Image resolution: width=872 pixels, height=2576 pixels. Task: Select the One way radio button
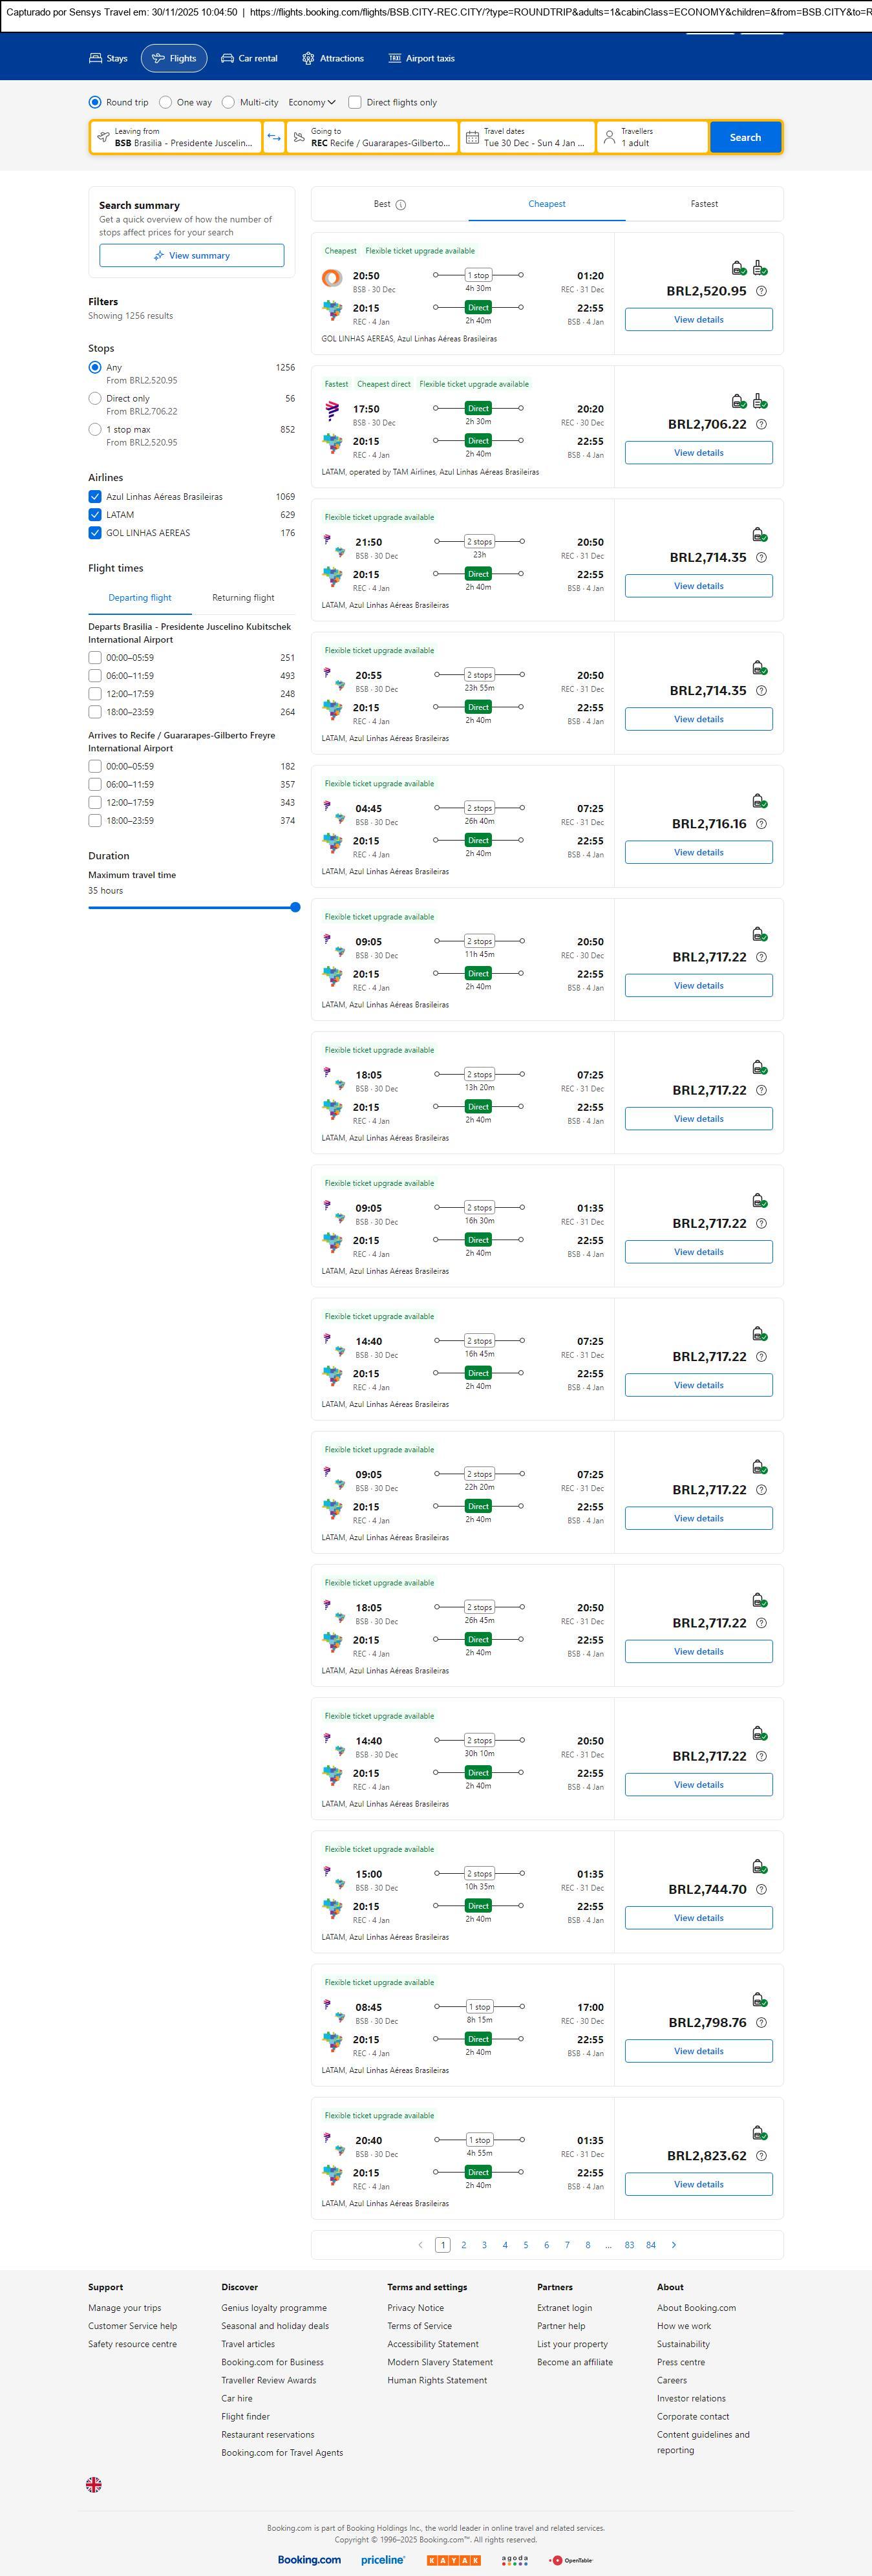click(x=166, y=102)
